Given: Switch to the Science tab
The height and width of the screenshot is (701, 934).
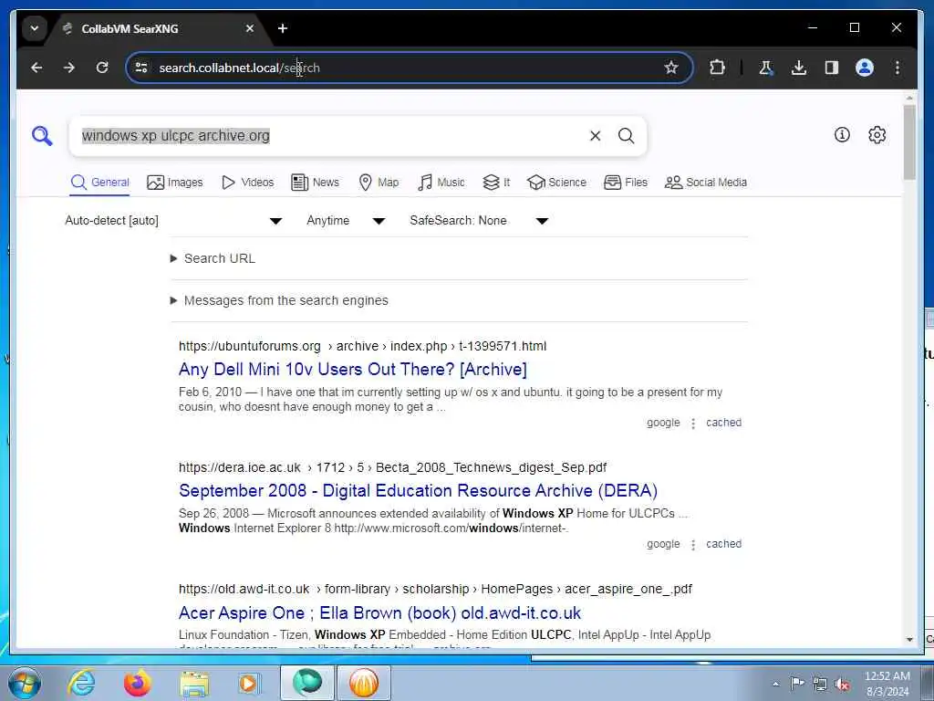Looking at the screenshot, I should tap(557, 183).
